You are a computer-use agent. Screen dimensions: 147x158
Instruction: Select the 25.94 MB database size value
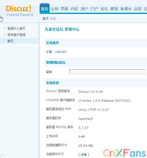click(x=85, y=145)
